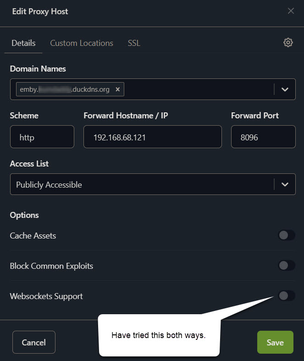Image resolution: width=304 pixels, height=361 pixels.
Task: Click the Cancel button
Action: pos(34,342)
